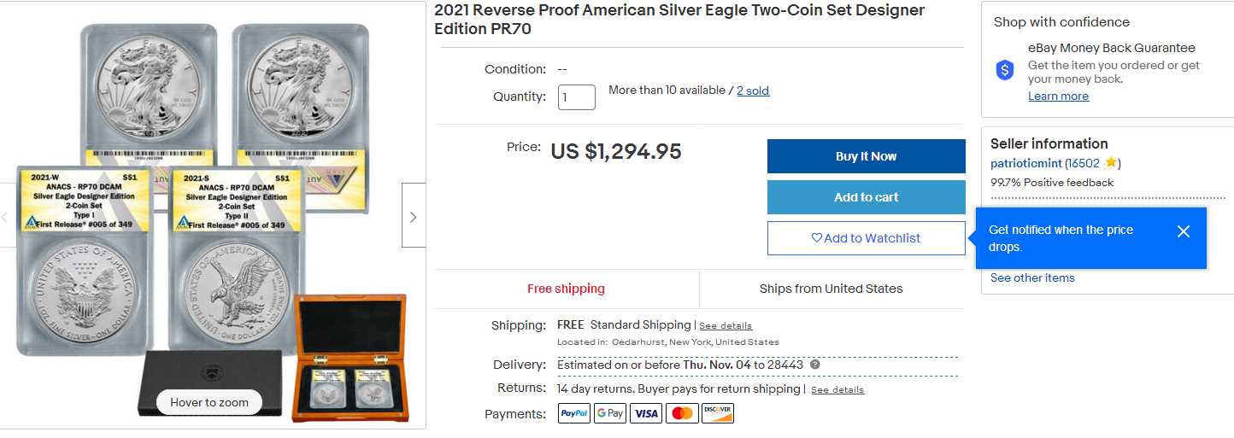Add the item to Watchlist
The image size is (1234, 438).
tap(866, 238)
